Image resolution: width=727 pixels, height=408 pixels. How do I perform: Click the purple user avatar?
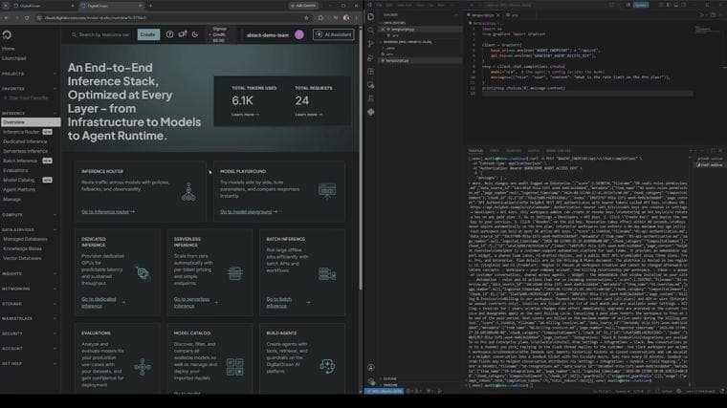299,34
